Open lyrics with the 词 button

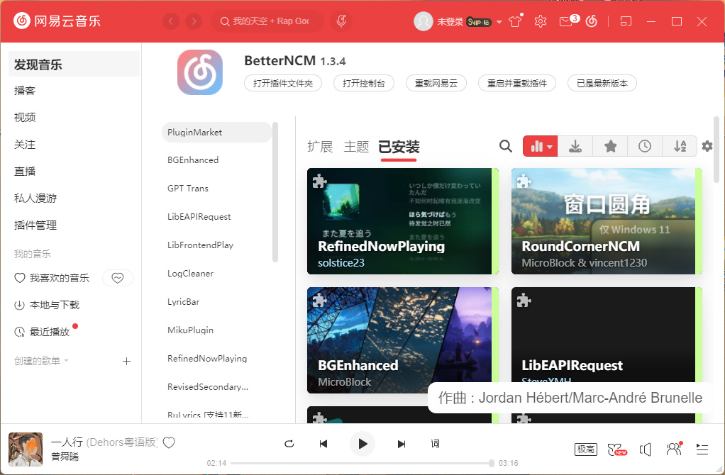(x=435, y=444)
